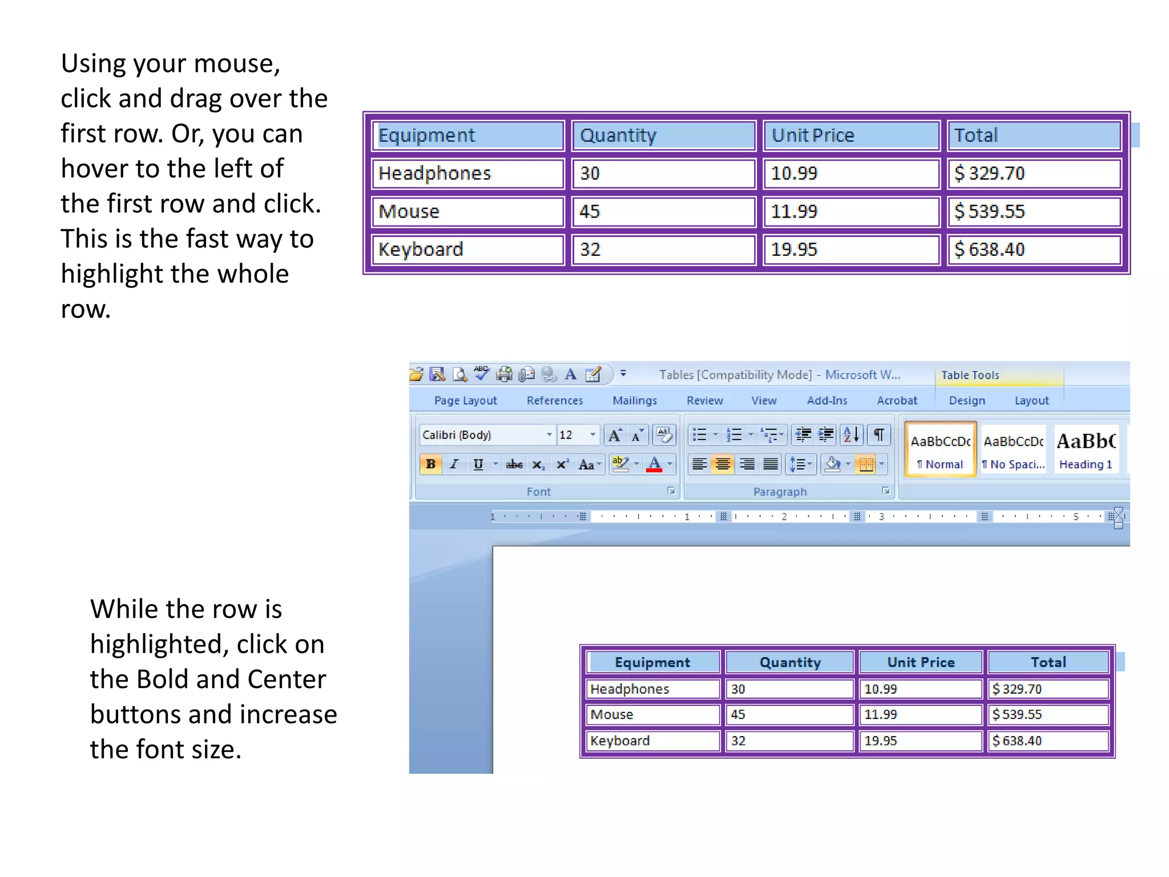
Task: Toggle Bold formatting in Font group
Action: 430,464
